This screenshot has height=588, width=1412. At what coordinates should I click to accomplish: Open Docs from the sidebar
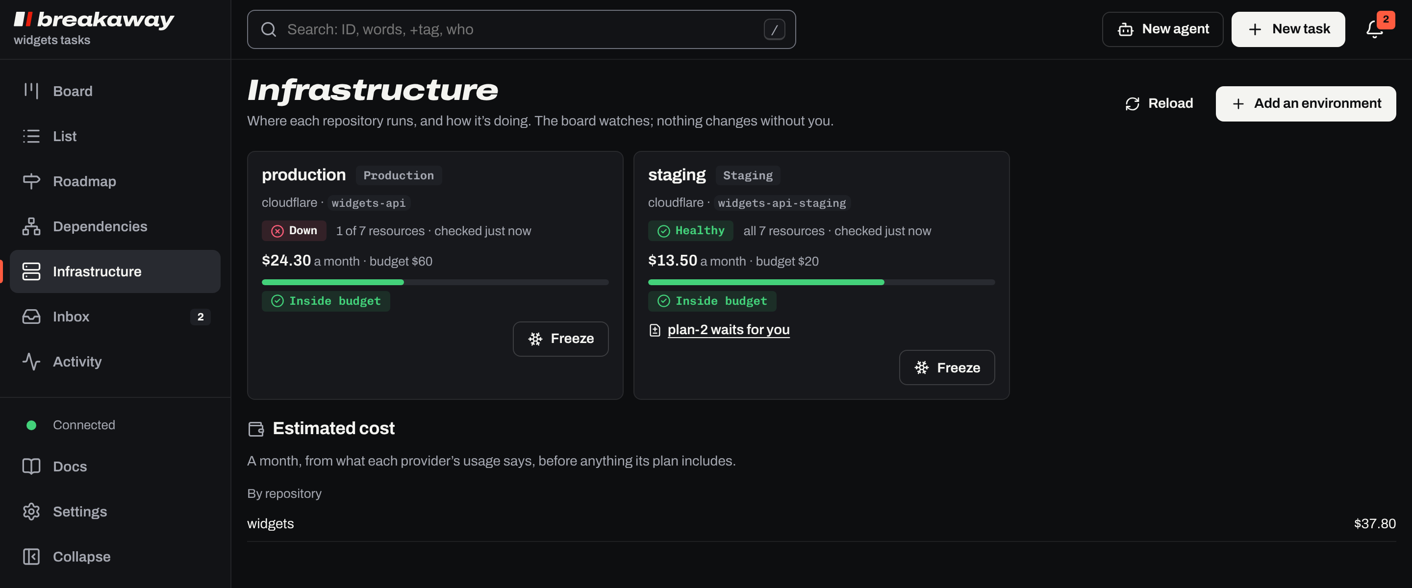coord(115,466)
